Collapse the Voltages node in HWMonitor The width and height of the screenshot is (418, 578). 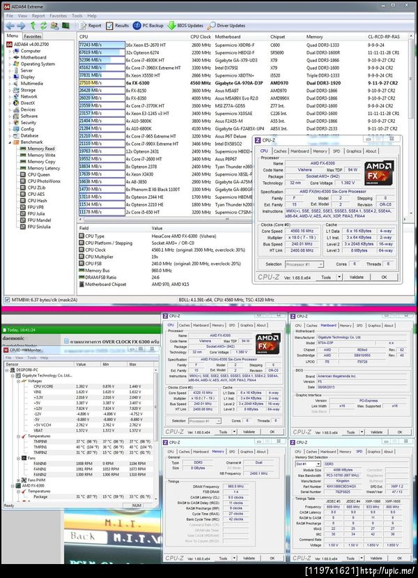(x=18, y=381)
